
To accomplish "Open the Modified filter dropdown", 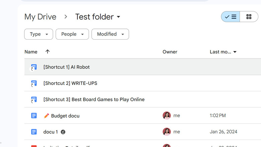I will tap(110, 34).
